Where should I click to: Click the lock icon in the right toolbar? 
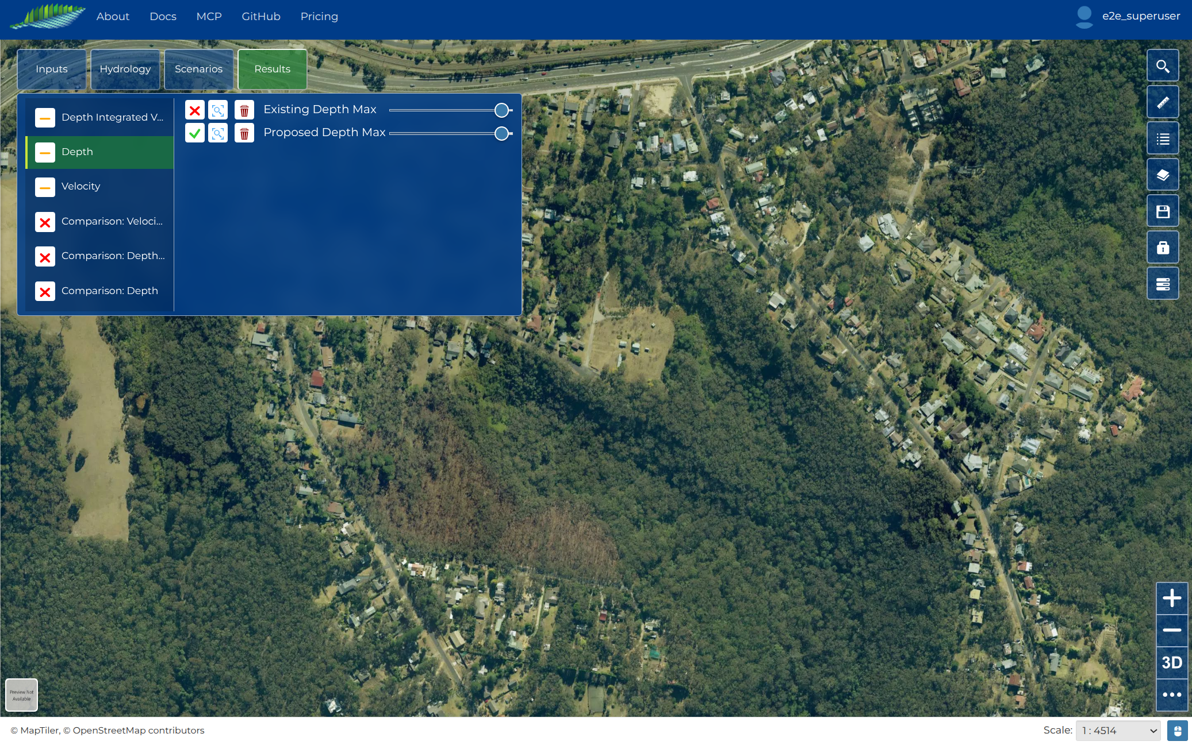(x=1163, y=247)
